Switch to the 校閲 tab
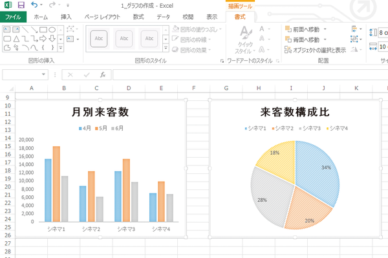The image size is (388, 258). click(188, 17)
